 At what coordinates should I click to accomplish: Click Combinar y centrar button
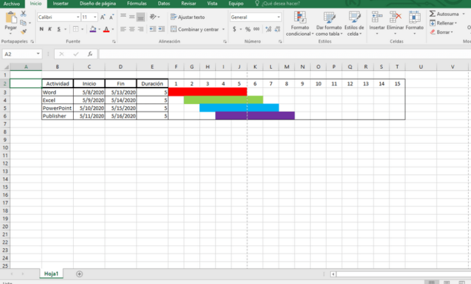pos(194,29)
